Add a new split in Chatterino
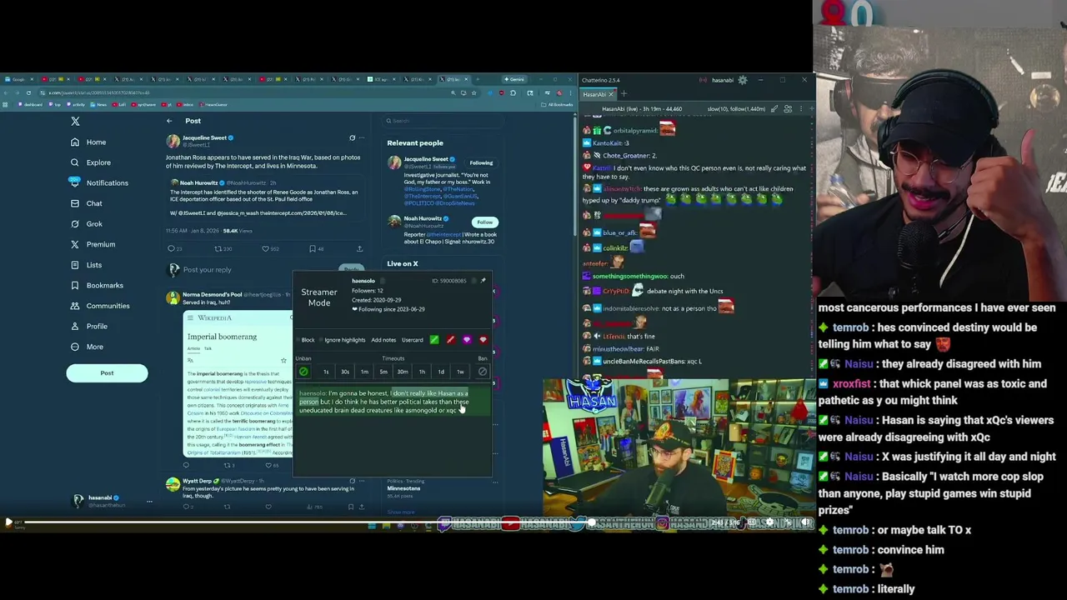 811,108
